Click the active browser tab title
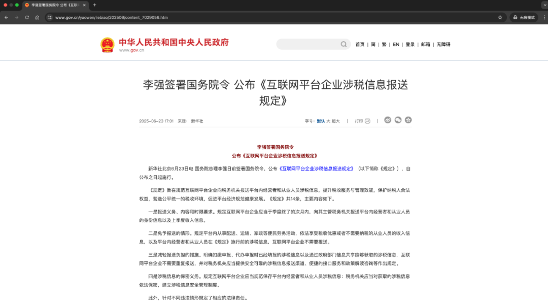The height and width of the screenshot is (305, 548). click(55, 5)
